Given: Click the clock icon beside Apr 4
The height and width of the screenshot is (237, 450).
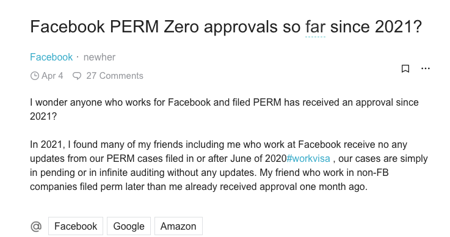Looking at the screenshot, I should click(34, 76).
